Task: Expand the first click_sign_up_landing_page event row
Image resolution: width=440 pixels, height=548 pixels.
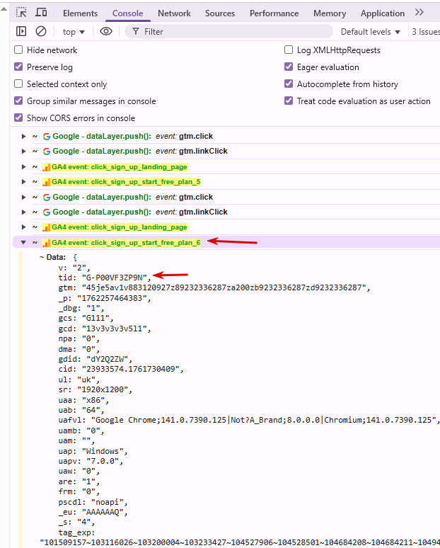Action: point(23,167)
